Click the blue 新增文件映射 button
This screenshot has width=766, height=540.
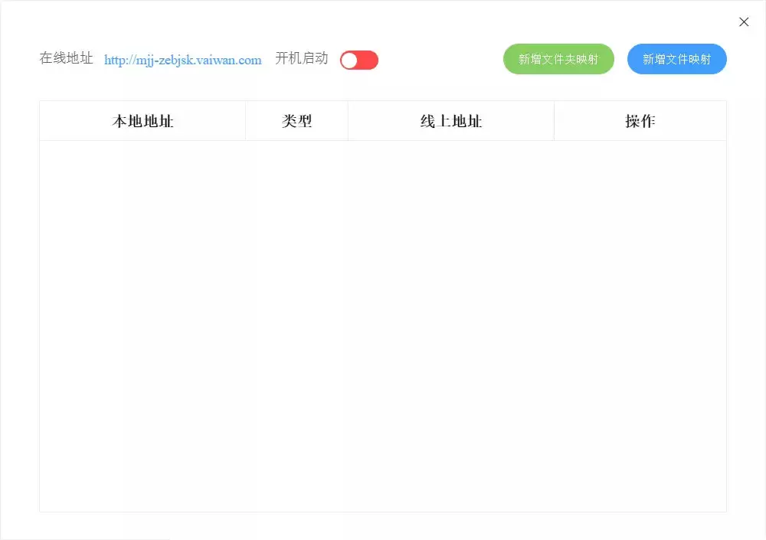click(x=676, y=59)
